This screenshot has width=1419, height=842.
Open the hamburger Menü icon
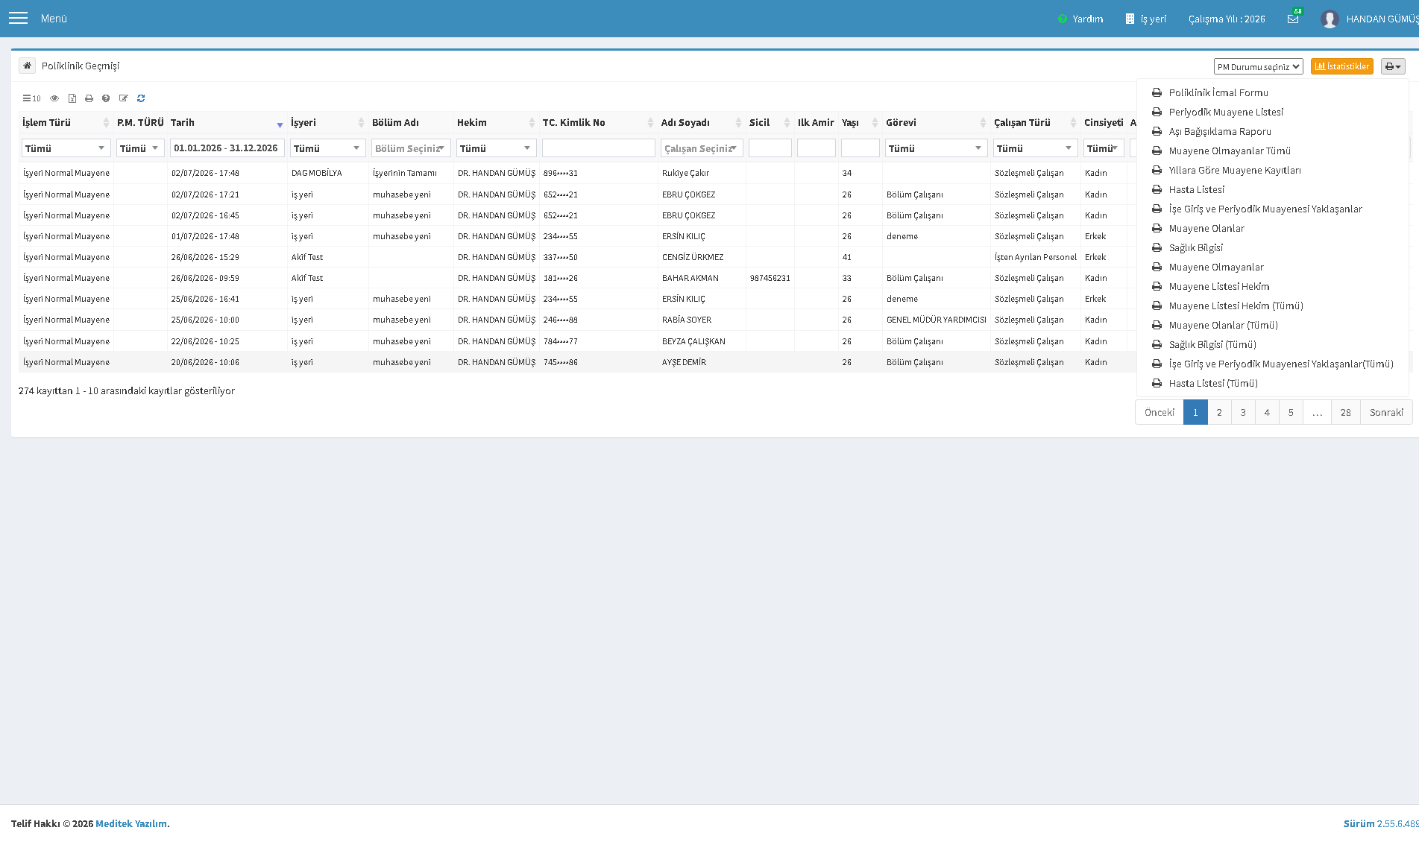18,18
